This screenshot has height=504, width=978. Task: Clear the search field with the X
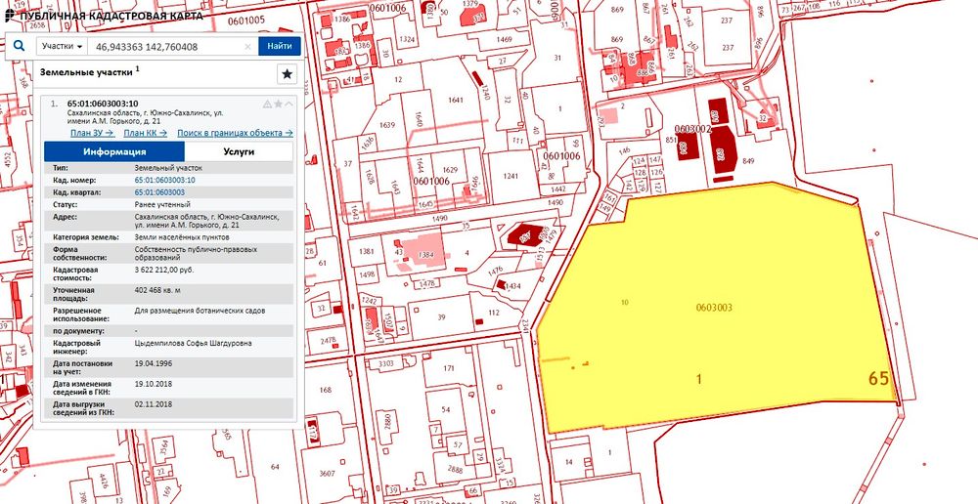[248, 46]
